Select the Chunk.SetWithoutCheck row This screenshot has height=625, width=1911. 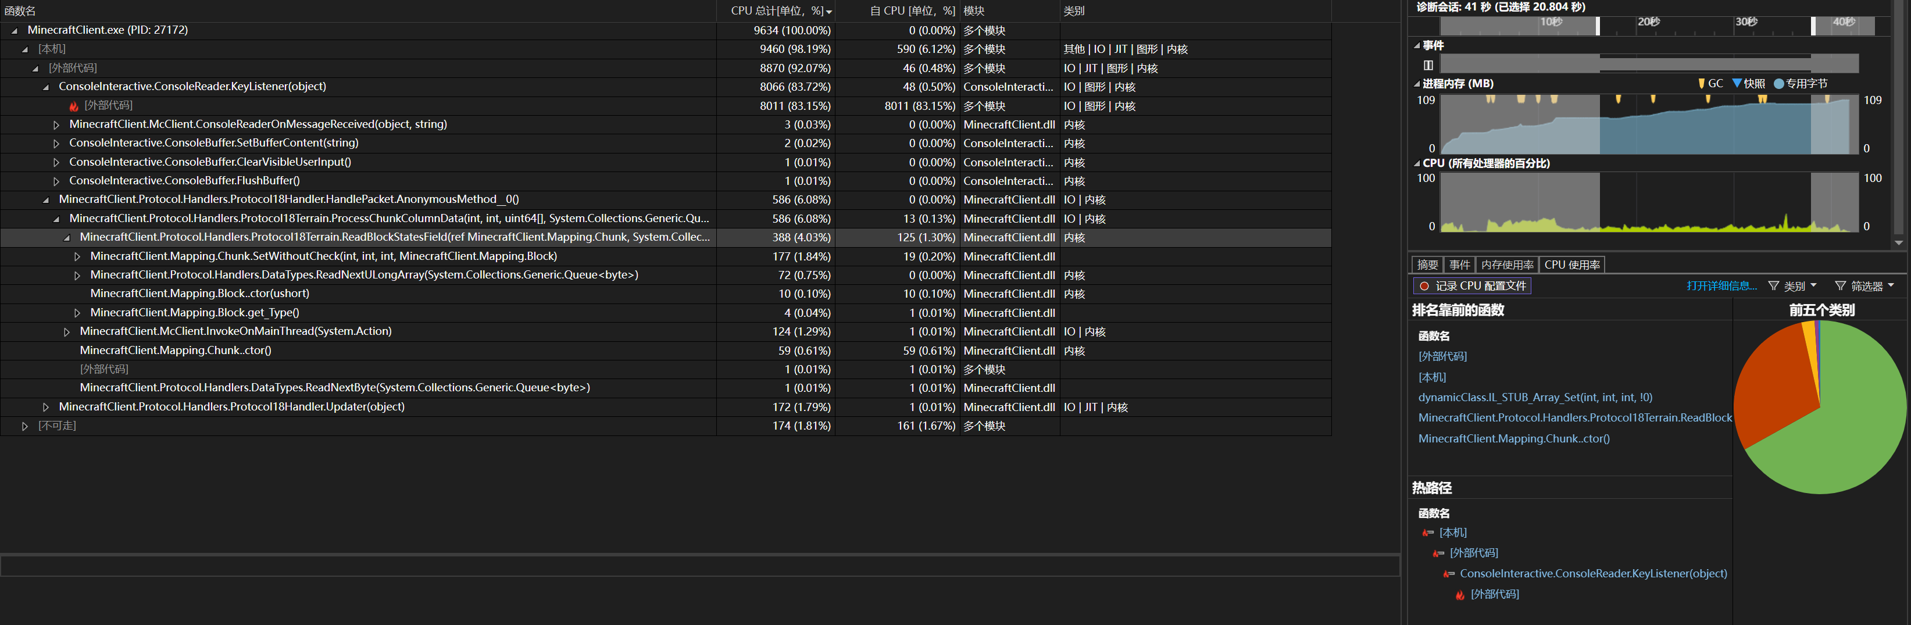[x=666, y=256]
